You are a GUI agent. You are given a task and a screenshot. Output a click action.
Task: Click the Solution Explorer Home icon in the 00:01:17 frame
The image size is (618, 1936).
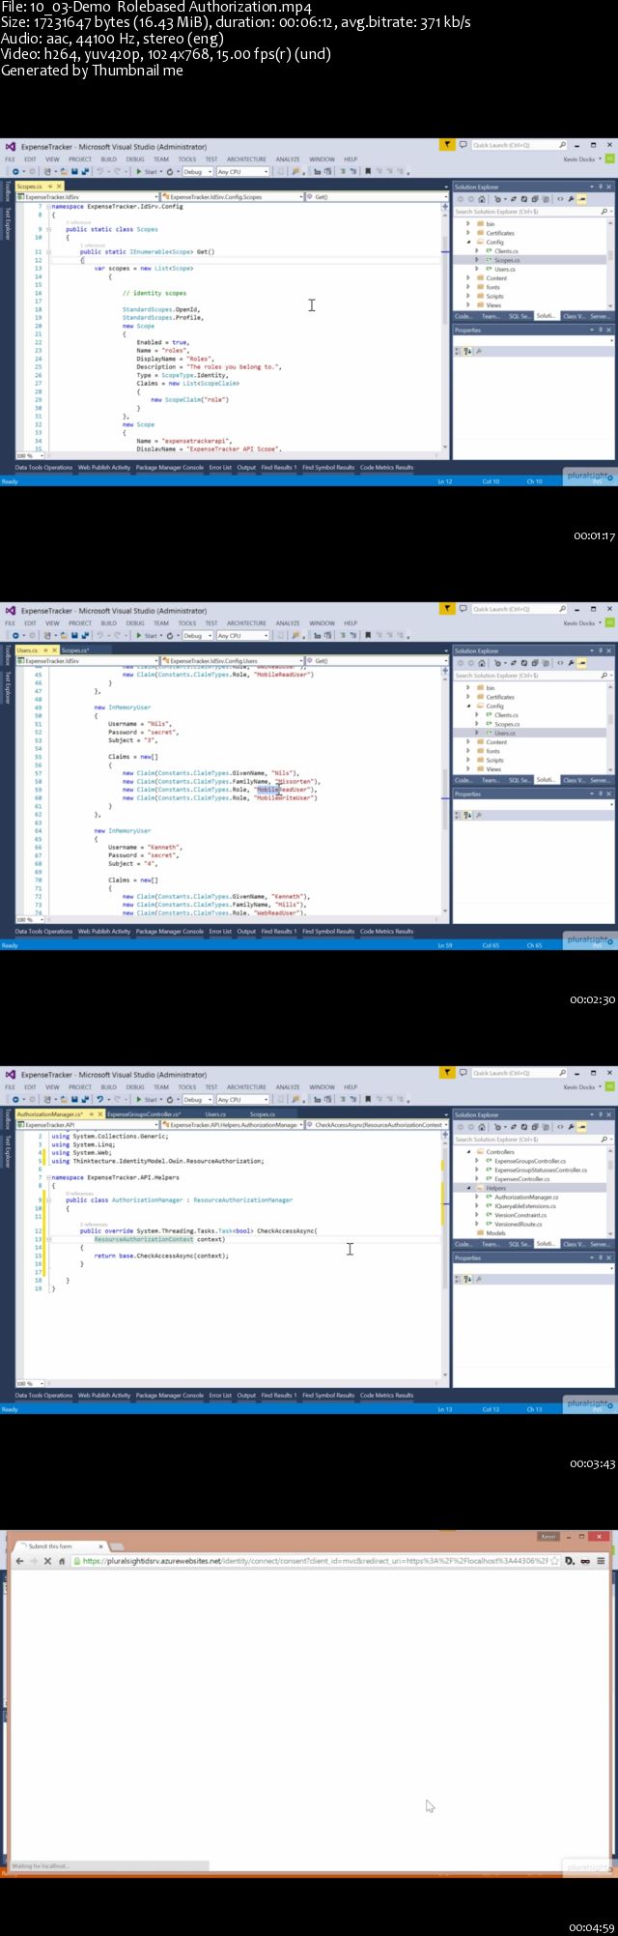482,199
